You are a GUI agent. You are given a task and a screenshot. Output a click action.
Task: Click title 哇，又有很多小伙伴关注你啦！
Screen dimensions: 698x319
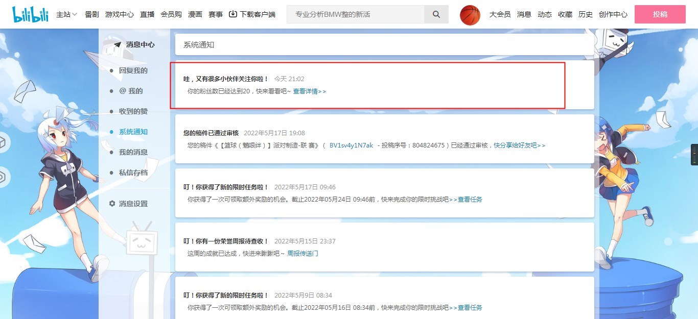pyautogui.click(x=226, y=79)
